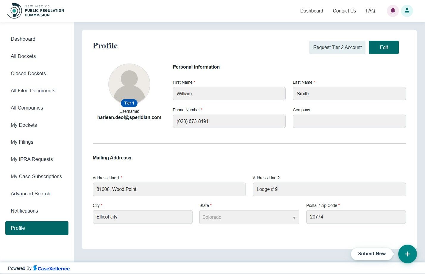The width and height of the screenshot is (425, 274).
Task: Collapse the State combo box arrow
Action: tap(294, 217)
